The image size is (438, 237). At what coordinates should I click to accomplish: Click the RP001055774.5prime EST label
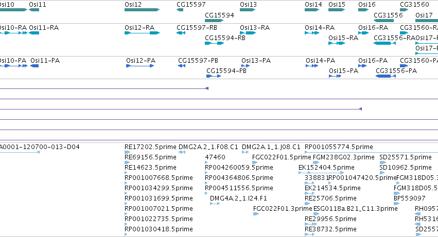339,147
